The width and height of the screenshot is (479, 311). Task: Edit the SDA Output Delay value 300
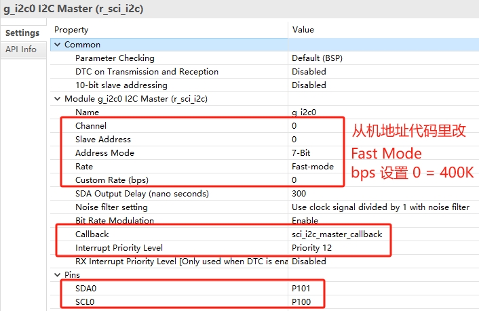click(299, 194)
